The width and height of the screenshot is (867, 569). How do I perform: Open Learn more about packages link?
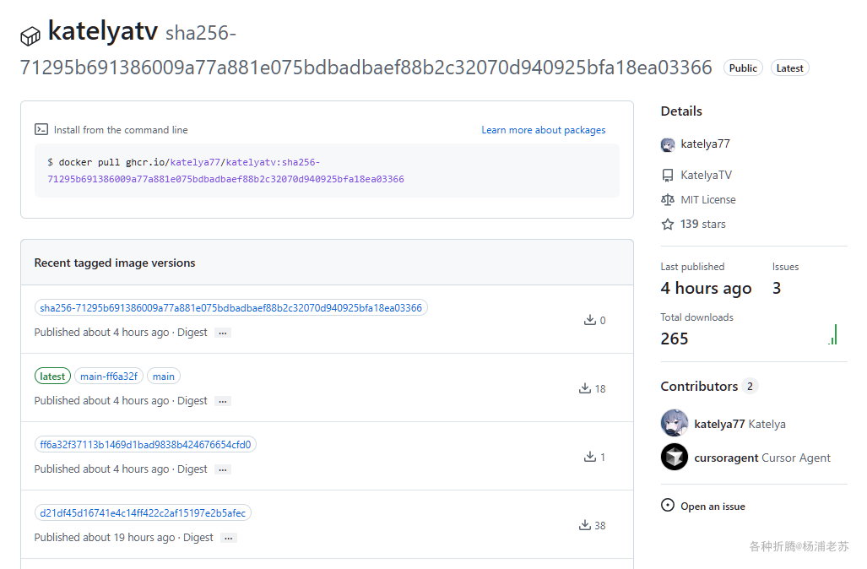click(x=544, y=130)
